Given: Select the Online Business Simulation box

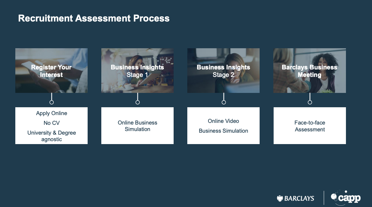Looking at the screenshot, I should tap(137, 126).
